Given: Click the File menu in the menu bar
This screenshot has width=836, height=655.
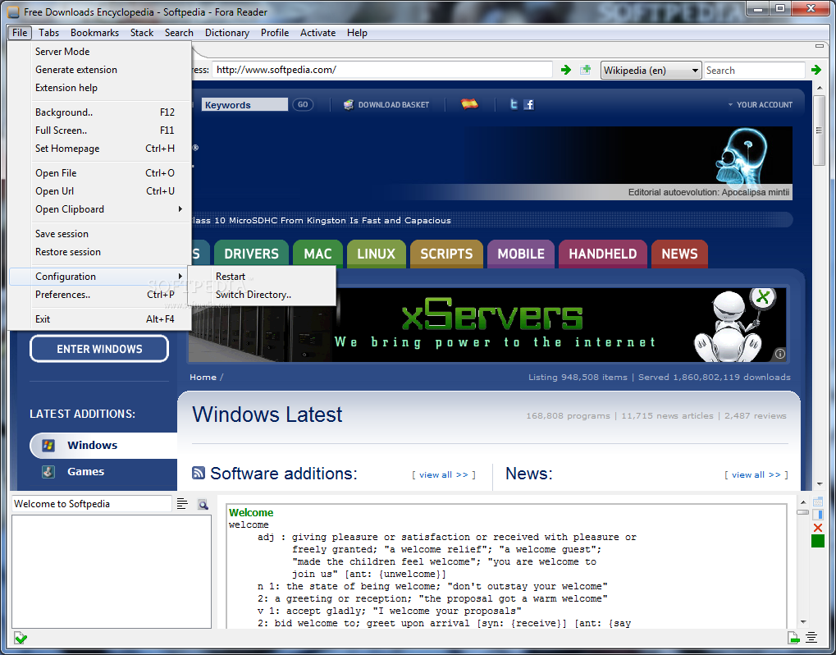Looking at the screenshot, I should (x=20, y=33).
